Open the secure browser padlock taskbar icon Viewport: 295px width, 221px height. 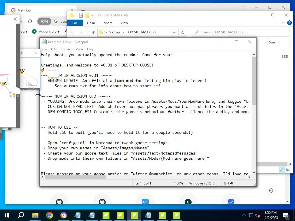click(x=64, y=215)
